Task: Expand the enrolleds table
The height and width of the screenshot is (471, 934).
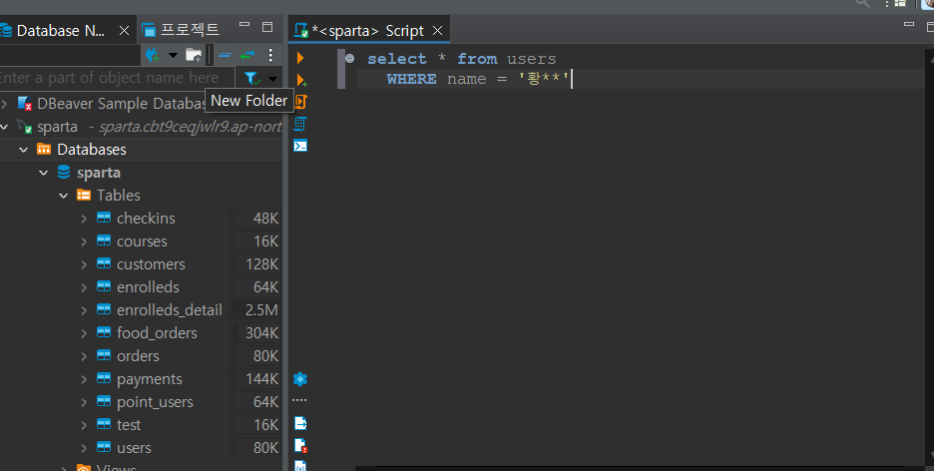Action: click(84, 287)
